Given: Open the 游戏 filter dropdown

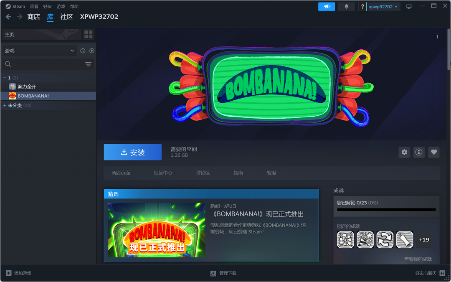Looking at the screenshot, I should (x=39, y=51).
